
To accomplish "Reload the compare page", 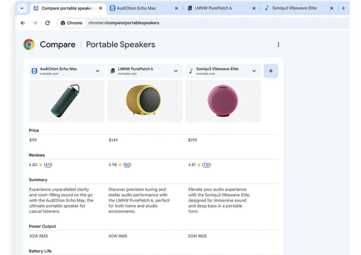I will pyautogui.click(x=47, y=23).
